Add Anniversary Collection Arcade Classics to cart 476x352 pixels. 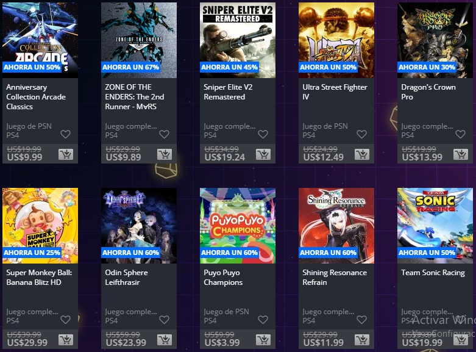[66, 154]
